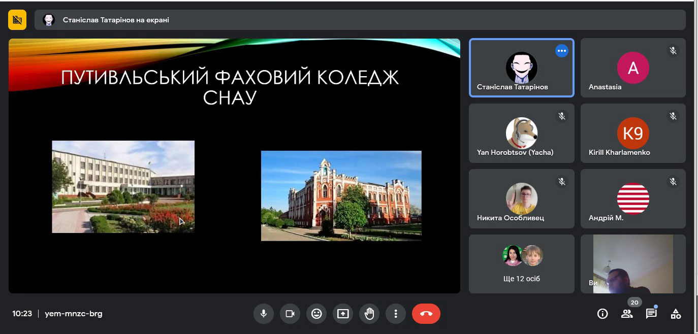The width and height of the screenshot is (698, 334).
Task: Click the red leave call button
Action: (x=426, y=314)
